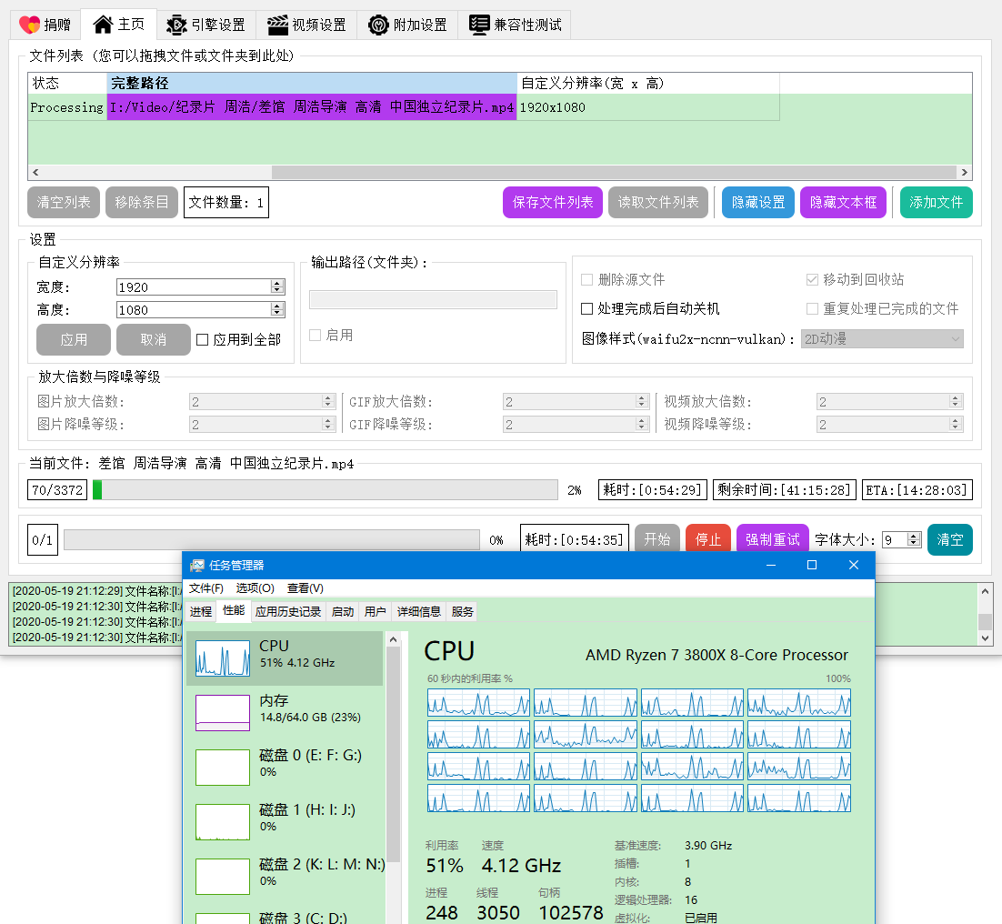This screenshot has width=1002, height=924.
Task: Click the main file progress bar
Action: point(327,489)
